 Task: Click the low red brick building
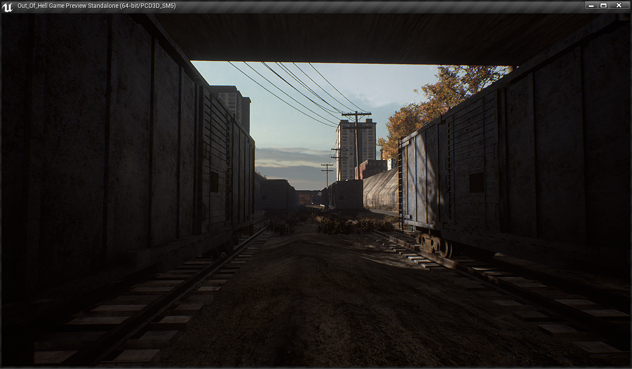(x=371, y=168)
